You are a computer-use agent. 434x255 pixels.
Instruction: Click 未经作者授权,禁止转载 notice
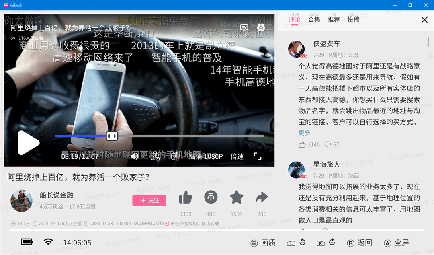click(x=194, y=223)
